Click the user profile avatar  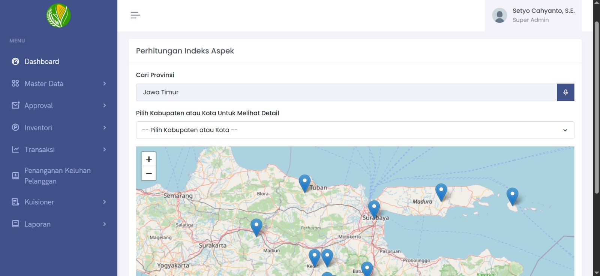(499, 16)
